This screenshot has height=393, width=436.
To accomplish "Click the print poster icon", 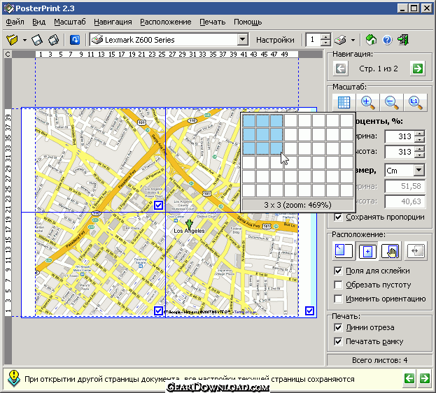I will click(x=340, y=40).
